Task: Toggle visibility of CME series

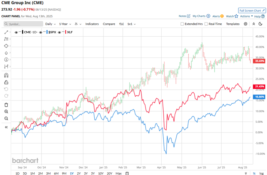Action: 16,32
